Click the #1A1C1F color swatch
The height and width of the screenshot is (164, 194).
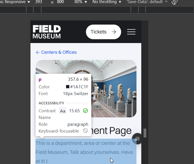[x=68, y=87]
